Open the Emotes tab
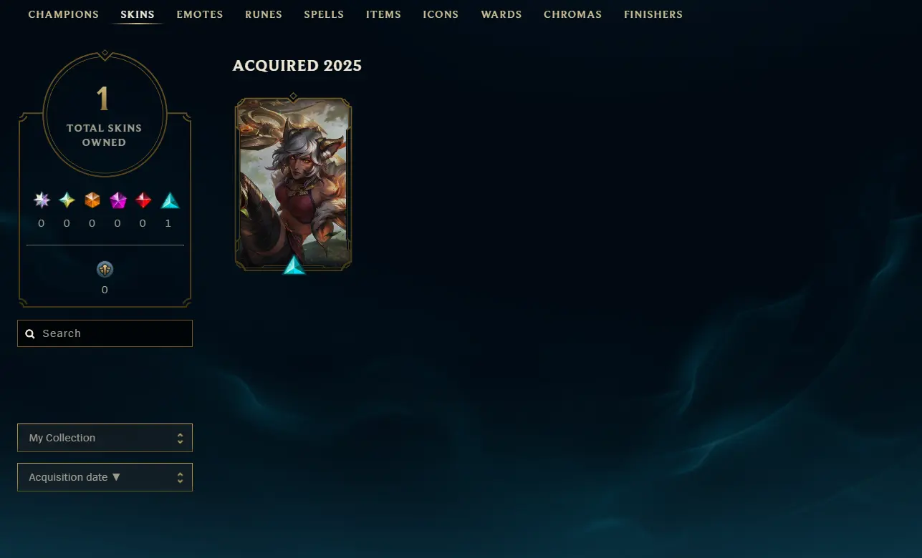 pyautogui.click(x=200, y=14)
